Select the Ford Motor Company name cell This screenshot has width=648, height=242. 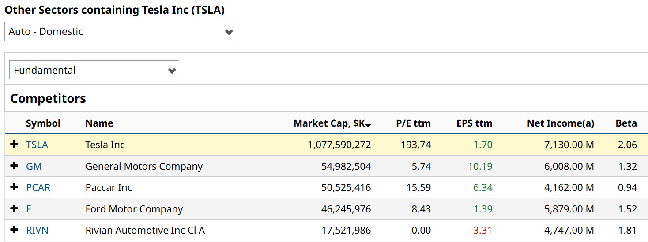(x=134, y=209)
